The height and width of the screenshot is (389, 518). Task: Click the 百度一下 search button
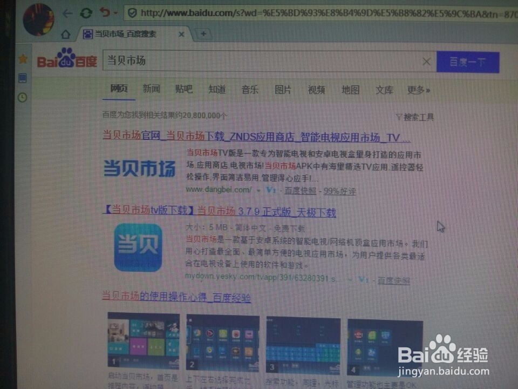pyautogui.click(x=468, y=62)
